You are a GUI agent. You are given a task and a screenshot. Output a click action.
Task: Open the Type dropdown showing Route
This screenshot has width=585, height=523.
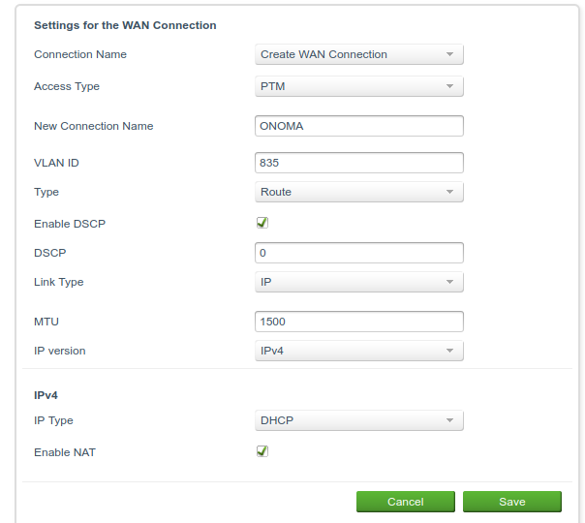click(359, 192)
